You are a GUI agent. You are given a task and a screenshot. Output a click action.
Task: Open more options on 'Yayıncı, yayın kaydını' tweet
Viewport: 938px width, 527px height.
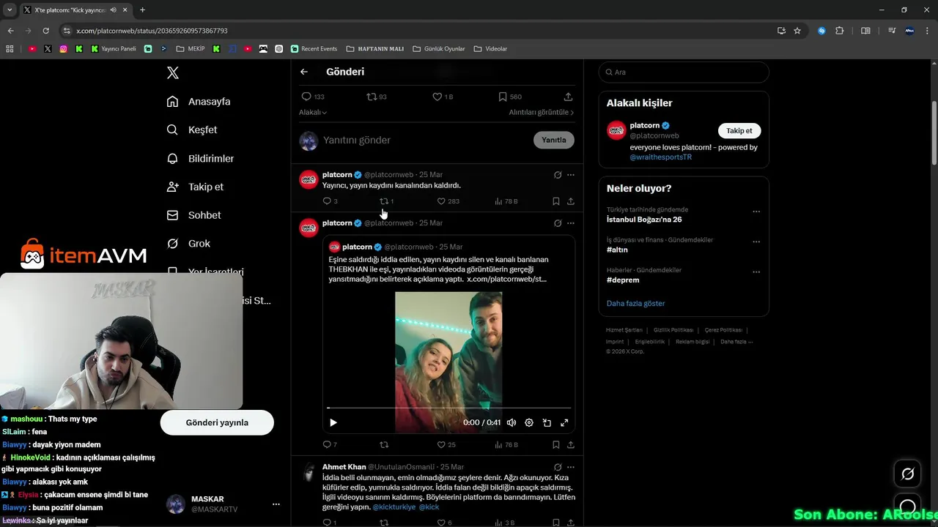click(571, 175)
